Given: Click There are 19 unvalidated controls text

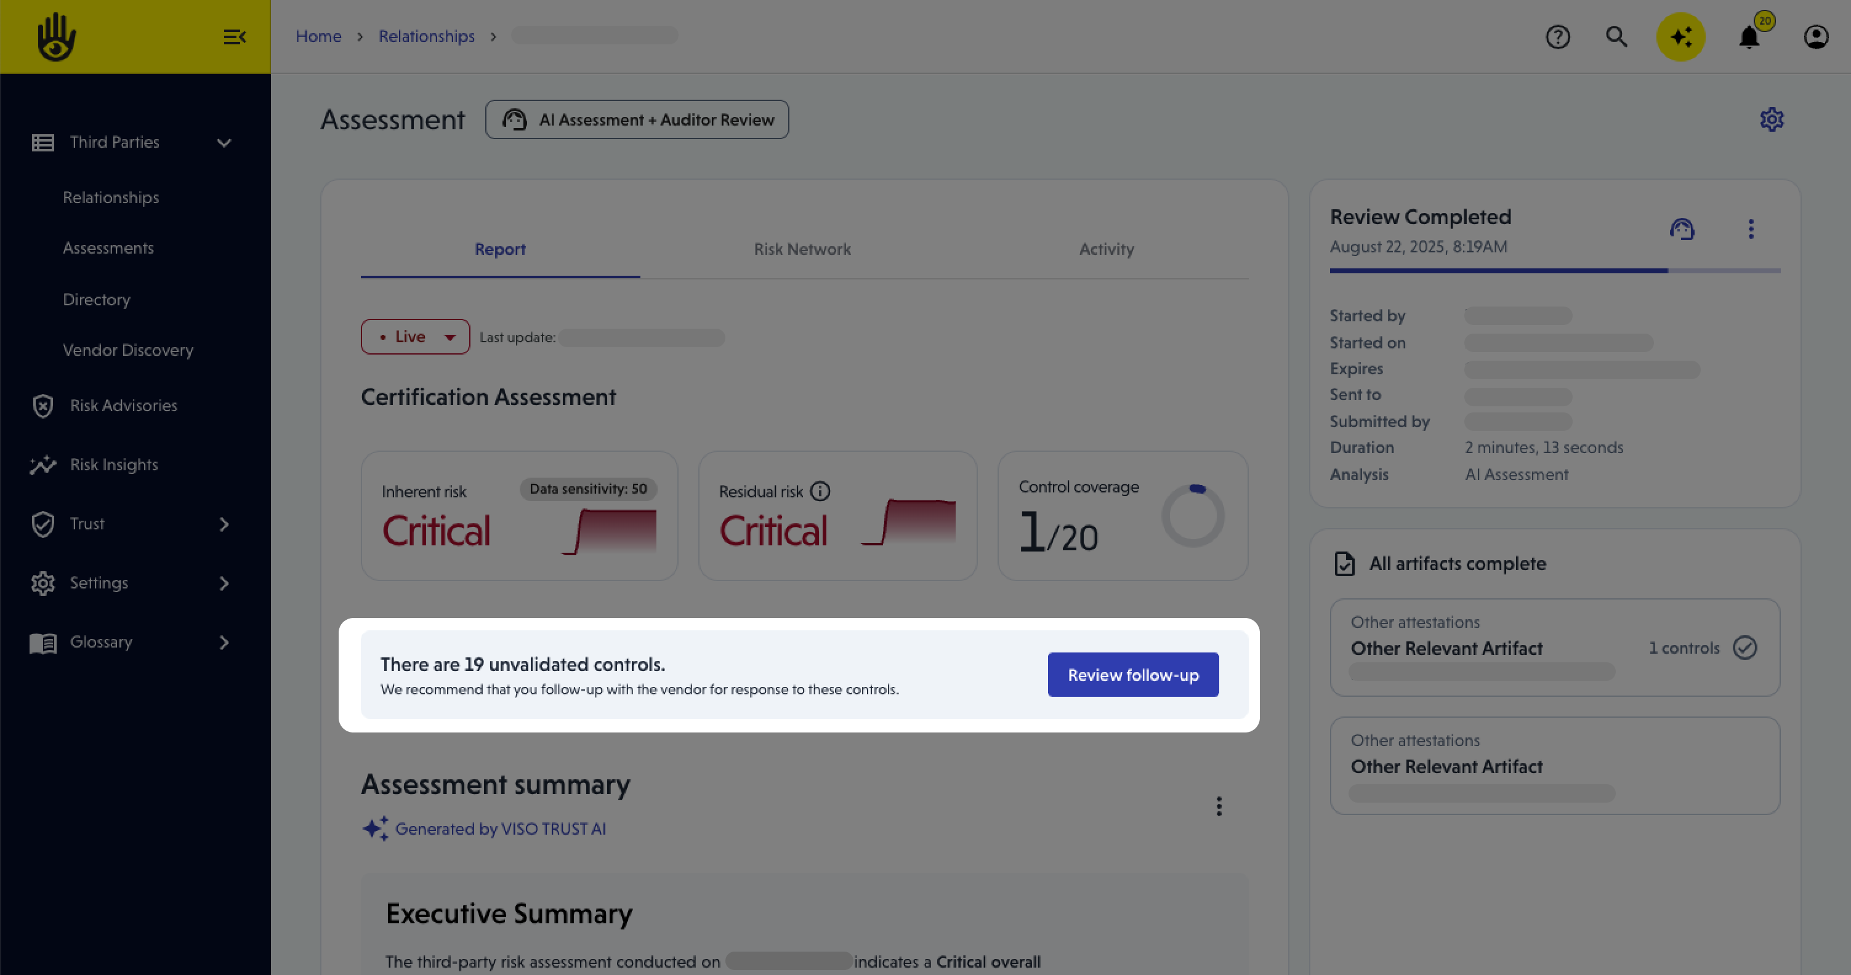Looking at the screenshot, I should [x=523, y=665].
